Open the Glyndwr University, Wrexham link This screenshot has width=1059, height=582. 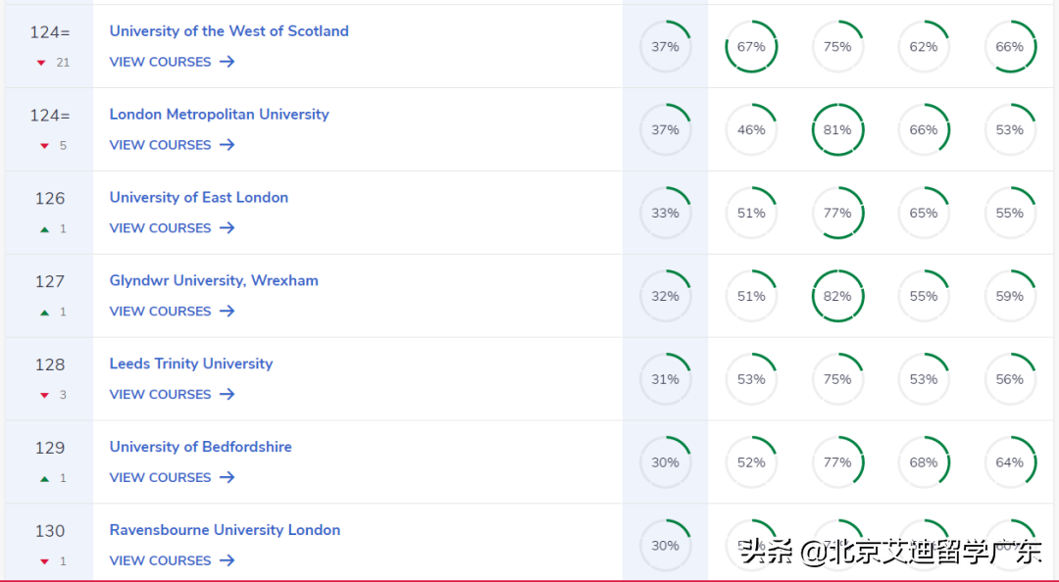click(x=214, y=280)
